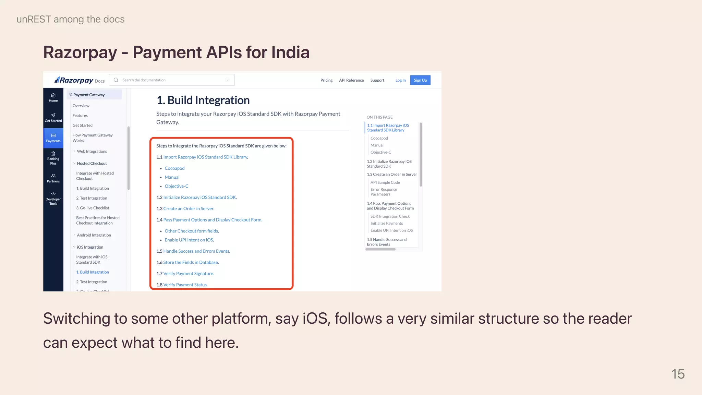Click the Razorpay Docs logo
Screen dimensions: 702x395
[x=80, y=80]
